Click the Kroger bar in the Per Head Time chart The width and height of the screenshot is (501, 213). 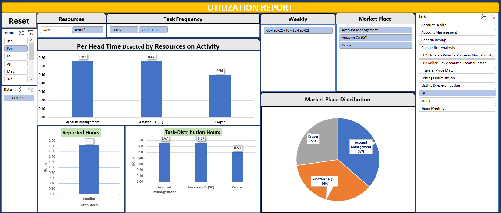(x=220, y=96)
